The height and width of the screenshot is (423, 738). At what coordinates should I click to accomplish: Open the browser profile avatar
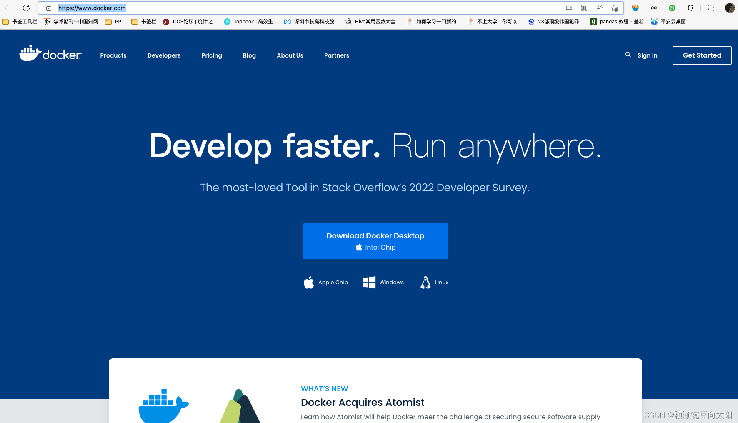[730, 8]
